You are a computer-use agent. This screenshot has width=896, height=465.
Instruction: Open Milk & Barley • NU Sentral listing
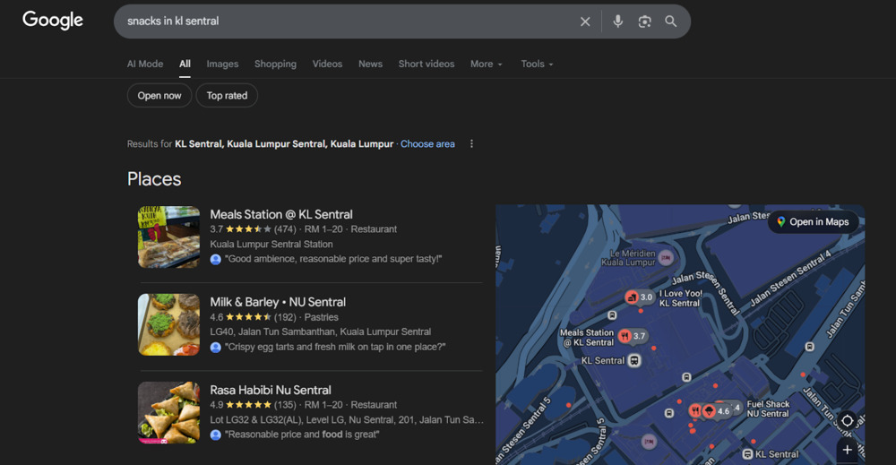(x=278, y=302)
